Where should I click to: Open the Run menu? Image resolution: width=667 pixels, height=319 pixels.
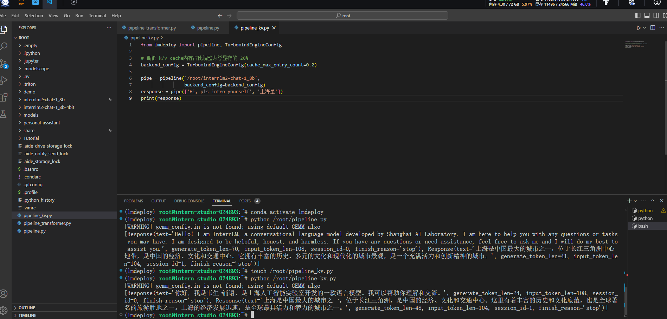pos(79,15)
